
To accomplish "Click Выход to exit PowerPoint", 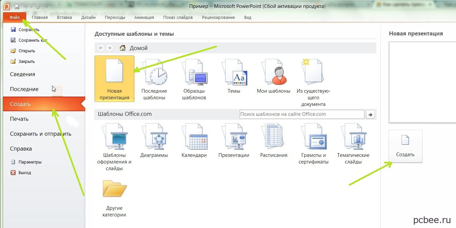I will click(x=21, y=173).
